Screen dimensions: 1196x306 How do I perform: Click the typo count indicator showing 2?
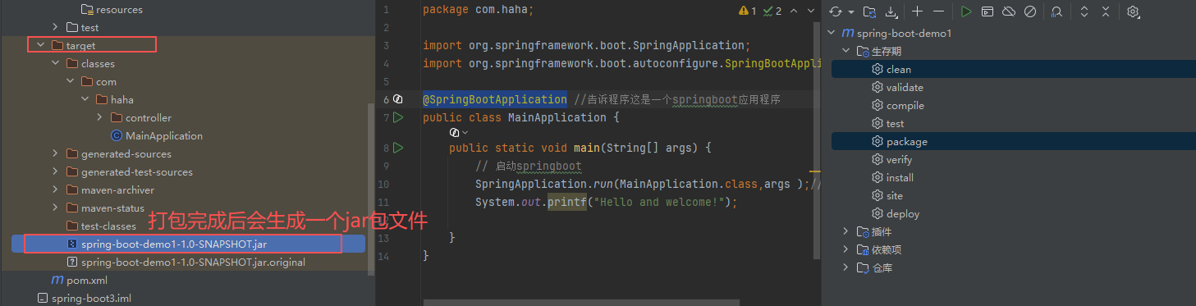pos(772,11)
